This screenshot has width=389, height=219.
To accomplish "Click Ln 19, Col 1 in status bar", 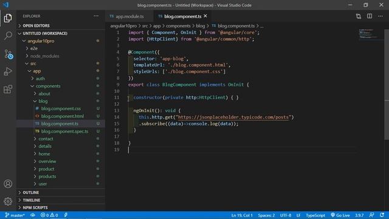I will (x=242, y=215).
